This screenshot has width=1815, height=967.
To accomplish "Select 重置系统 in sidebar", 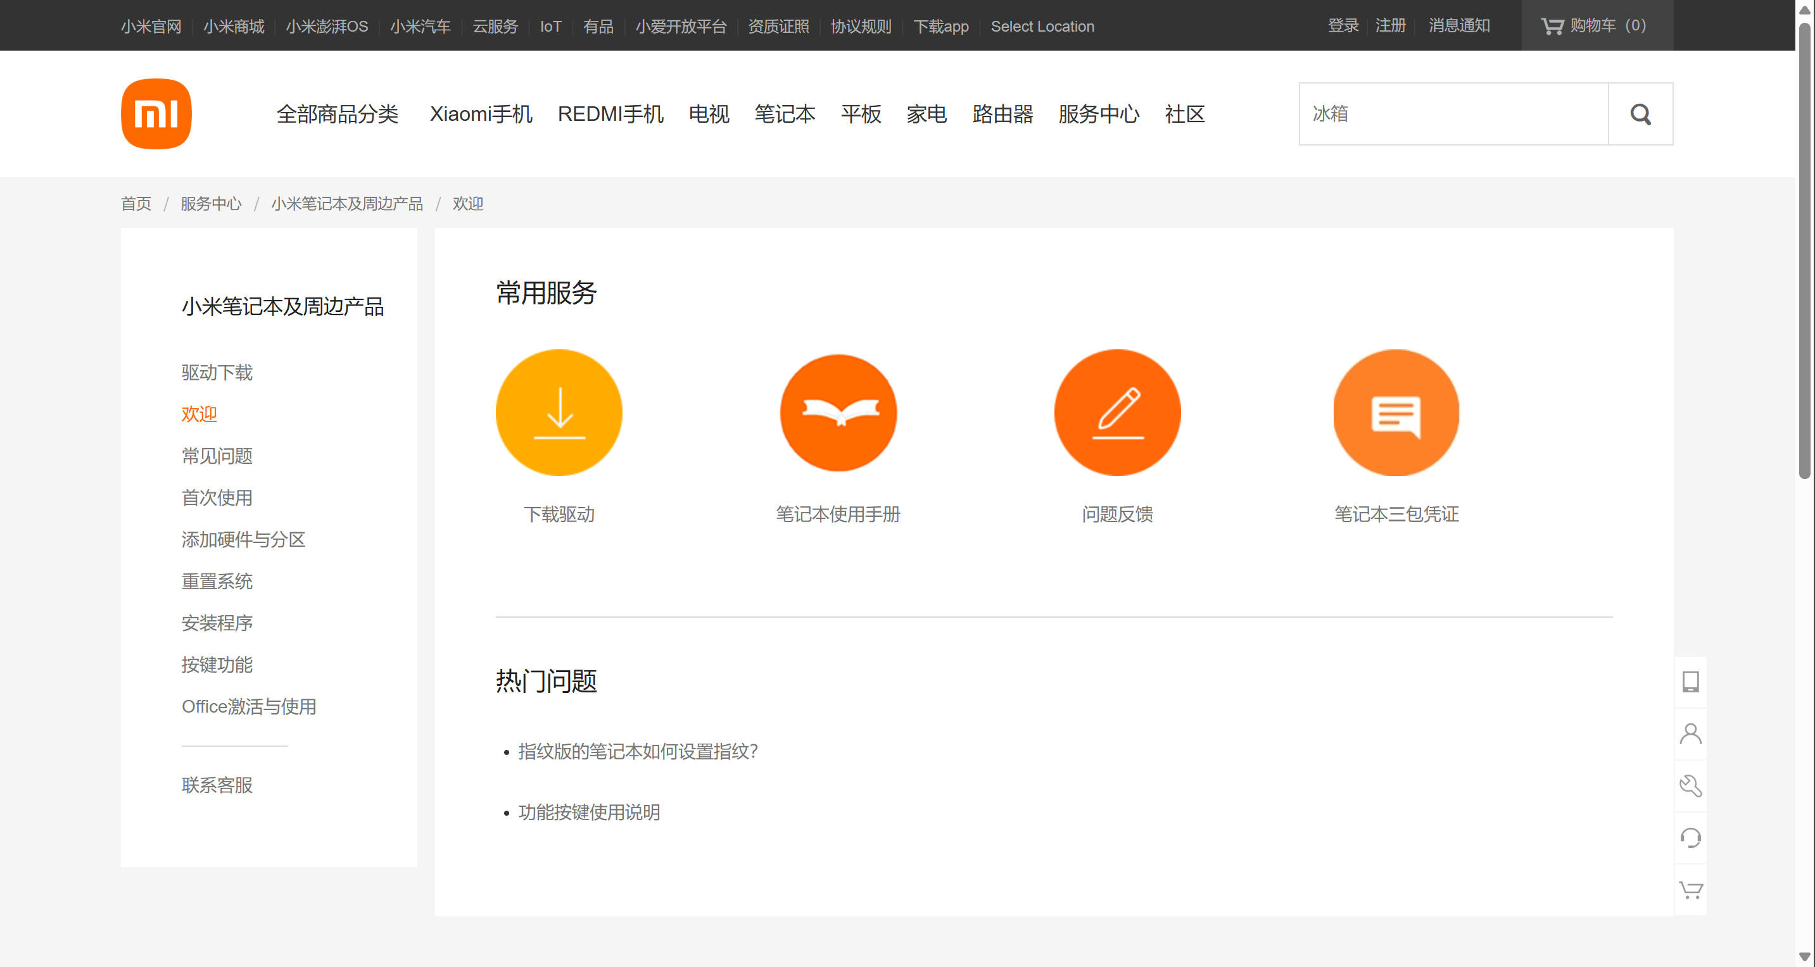I will coord(217,581).
